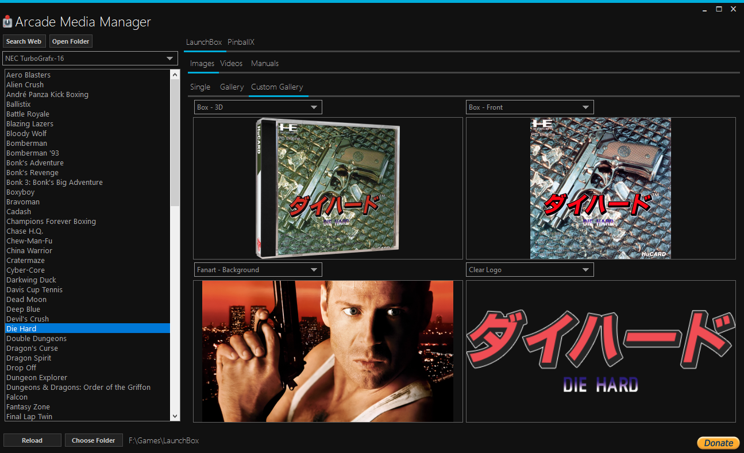744x453 pixels.
Task: Select Chase H.Q. in the game list
Action: coord(87,231)
